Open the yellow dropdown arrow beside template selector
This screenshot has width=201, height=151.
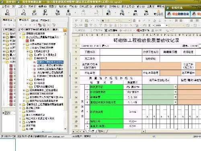click(x=65, y=30)
